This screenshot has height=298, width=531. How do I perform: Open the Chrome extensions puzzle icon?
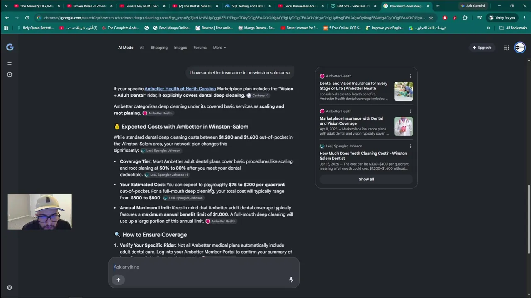pyautogui.click(x=465, y=18)
